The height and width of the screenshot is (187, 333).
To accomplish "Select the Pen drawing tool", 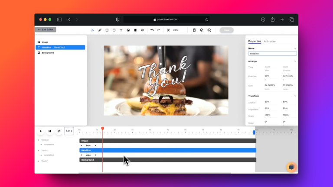I will click(x=100, y=30).
